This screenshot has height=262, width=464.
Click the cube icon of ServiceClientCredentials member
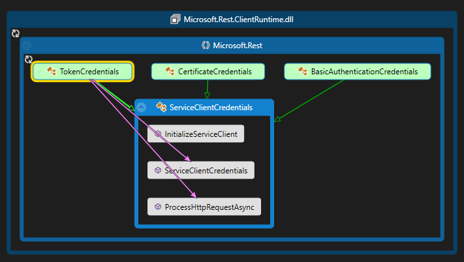click(x=158, y=170)
